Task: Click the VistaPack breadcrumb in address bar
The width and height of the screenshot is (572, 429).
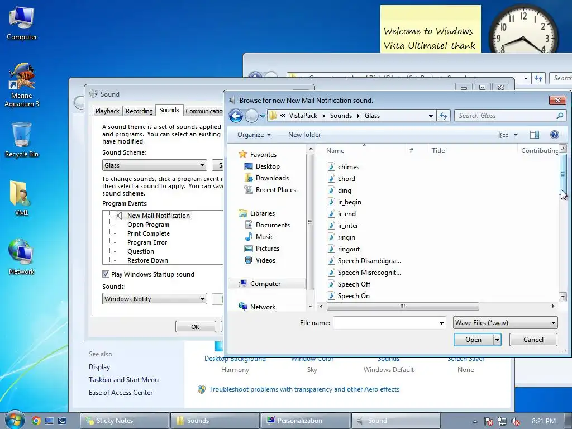Action: (303, 116)
